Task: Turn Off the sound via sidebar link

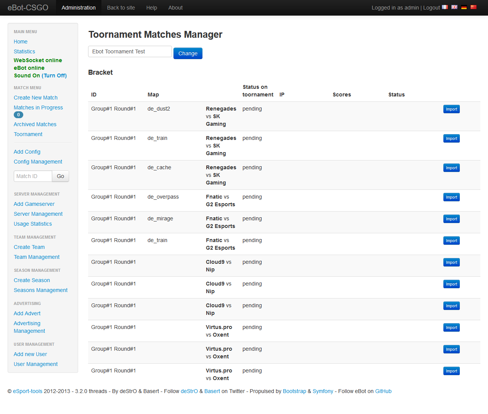Action: (54, 75)
